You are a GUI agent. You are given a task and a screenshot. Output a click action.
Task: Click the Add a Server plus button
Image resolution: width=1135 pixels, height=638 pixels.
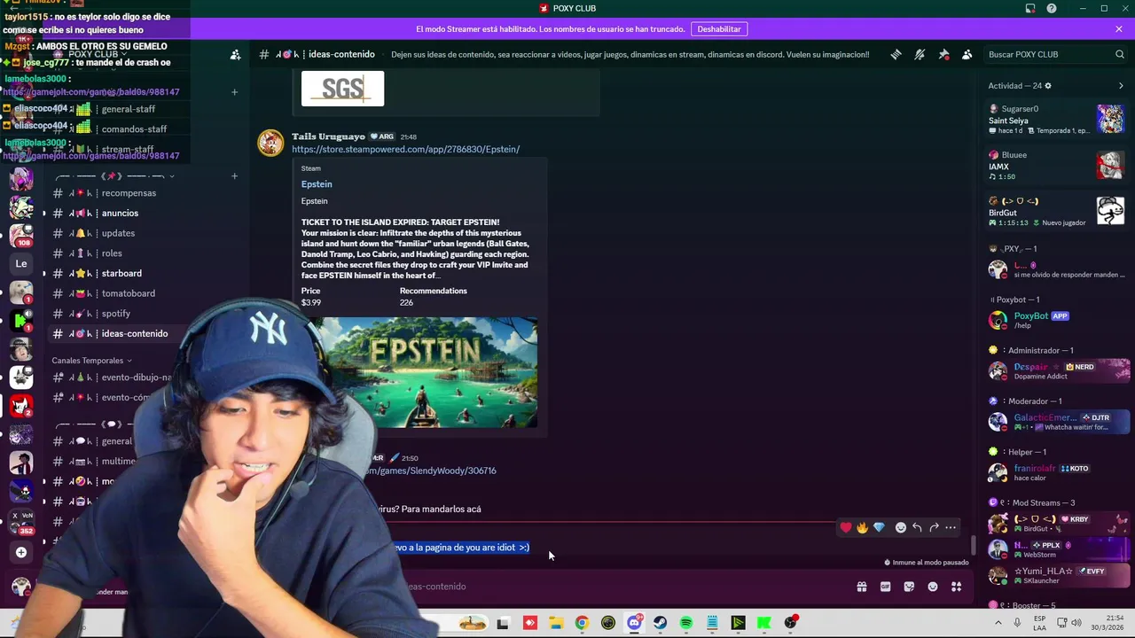(21, 553)
